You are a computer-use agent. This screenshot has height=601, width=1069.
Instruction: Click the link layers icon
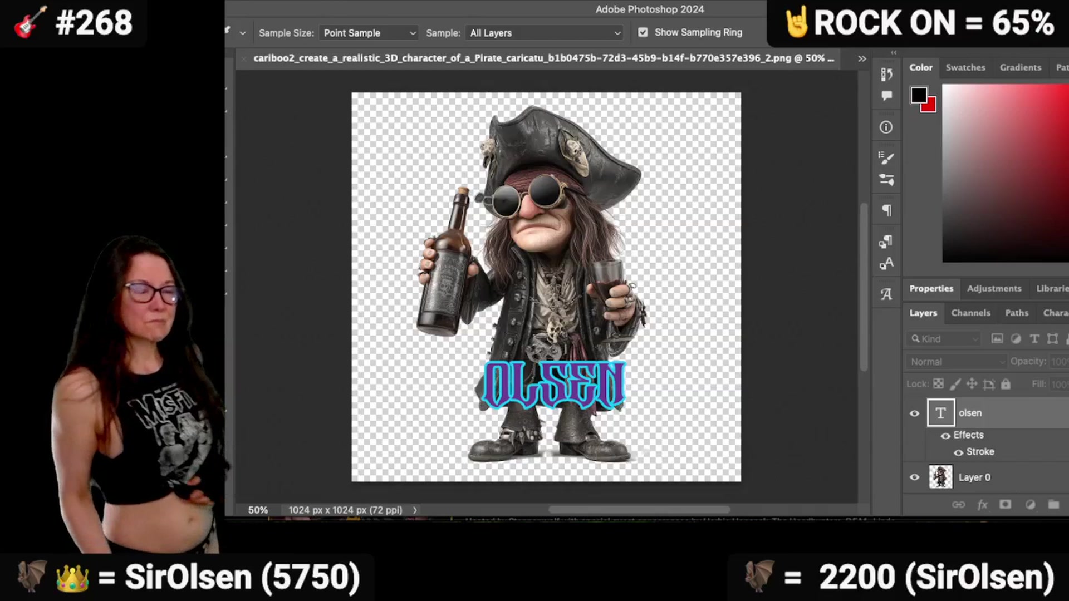click(x=958, y=505)
